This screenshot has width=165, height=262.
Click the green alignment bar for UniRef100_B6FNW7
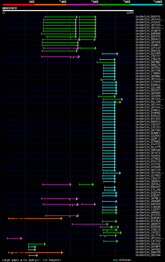(106, 62)
